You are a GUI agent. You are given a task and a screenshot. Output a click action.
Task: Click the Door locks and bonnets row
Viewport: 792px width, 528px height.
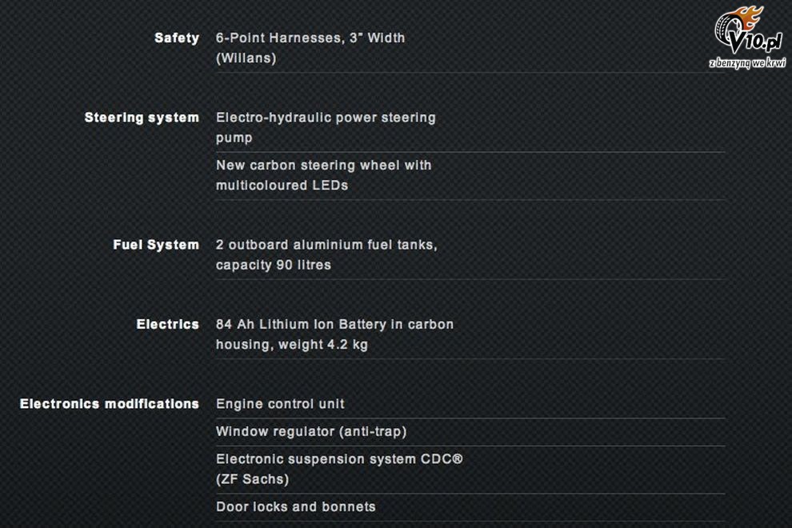coord(470,506)
